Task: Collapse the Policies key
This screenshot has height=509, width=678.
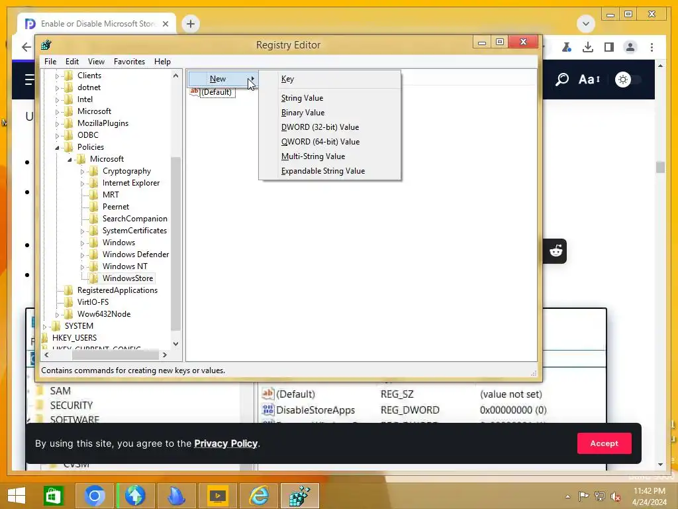Action: click(57, 148)
